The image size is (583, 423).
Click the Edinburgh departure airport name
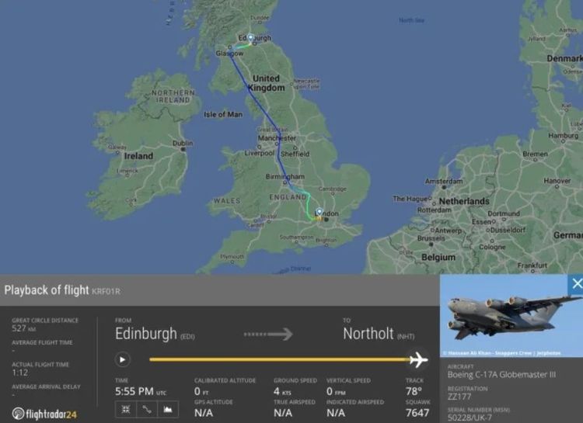coord(146,334)
